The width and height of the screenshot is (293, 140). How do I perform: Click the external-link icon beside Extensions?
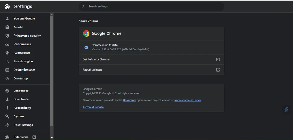pos(34,137)
